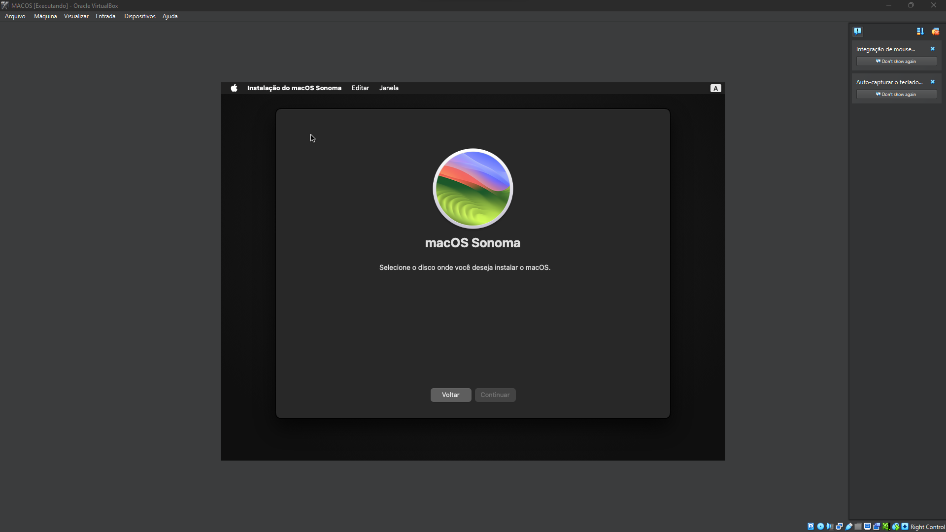The image size is (946, 532).
Task: Dismiss the Auto-capturar o teclado notification
Action: pos(932,82)
